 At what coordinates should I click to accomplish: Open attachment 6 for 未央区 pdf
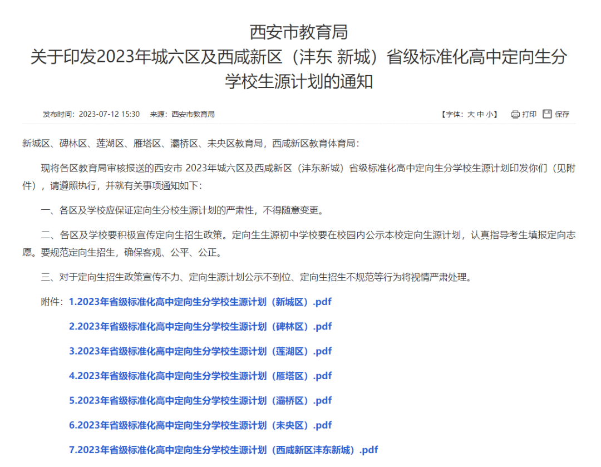(x=200, y=425)
